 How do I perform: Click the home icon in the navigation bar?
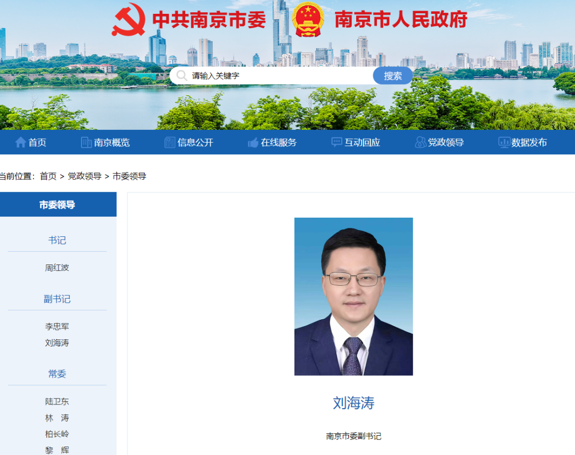(21, 142)
